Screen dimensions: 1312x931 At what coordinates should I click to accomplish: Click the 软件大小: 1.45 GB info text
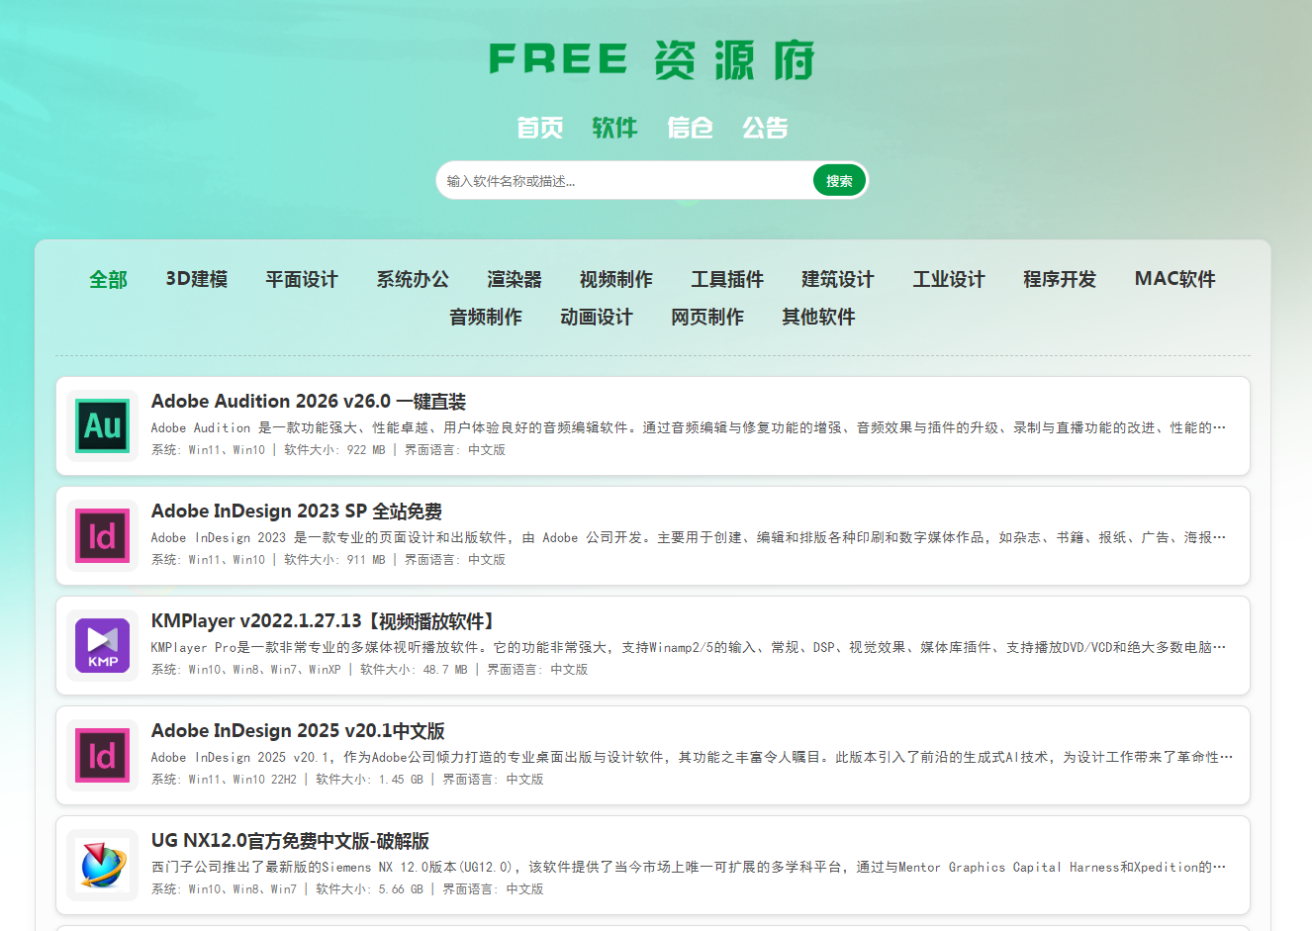(369, 780)
